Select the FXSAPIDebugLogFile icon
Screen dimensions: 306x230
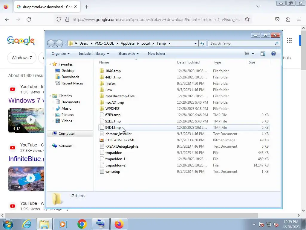coord(102,146)
